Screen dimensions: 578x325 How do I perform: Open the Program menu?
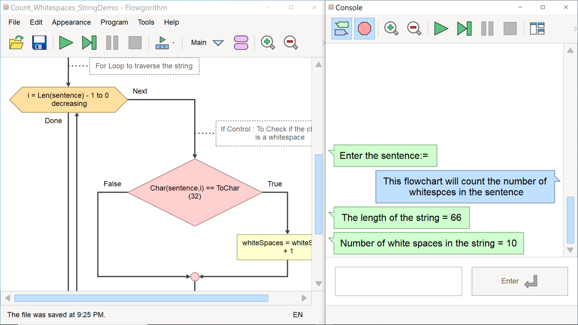click(x=114, y=22)
